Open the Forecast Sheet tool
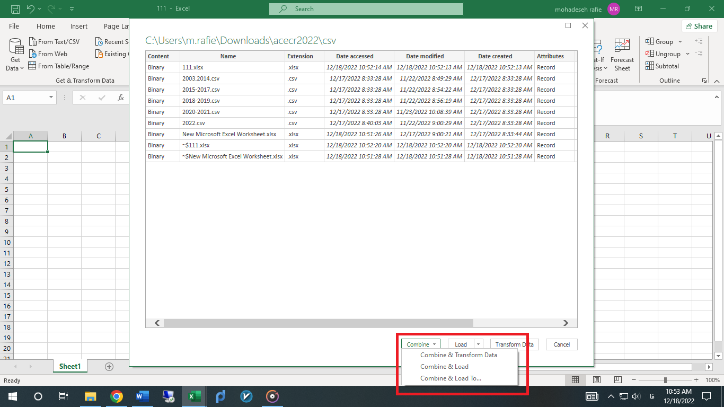 pos(622,55)
